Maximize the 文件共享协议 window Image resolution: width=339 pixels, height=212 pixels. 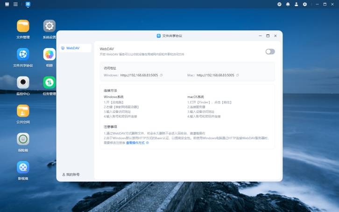click(x=268, y=35)
